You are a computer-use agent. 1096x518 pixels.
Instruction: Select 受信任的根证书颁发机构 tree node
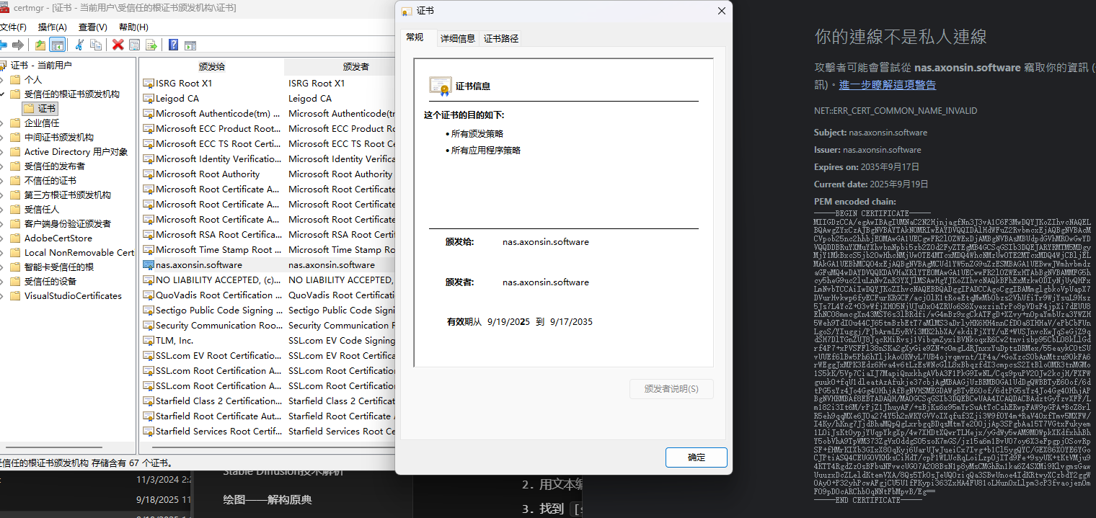pos(72,94)
